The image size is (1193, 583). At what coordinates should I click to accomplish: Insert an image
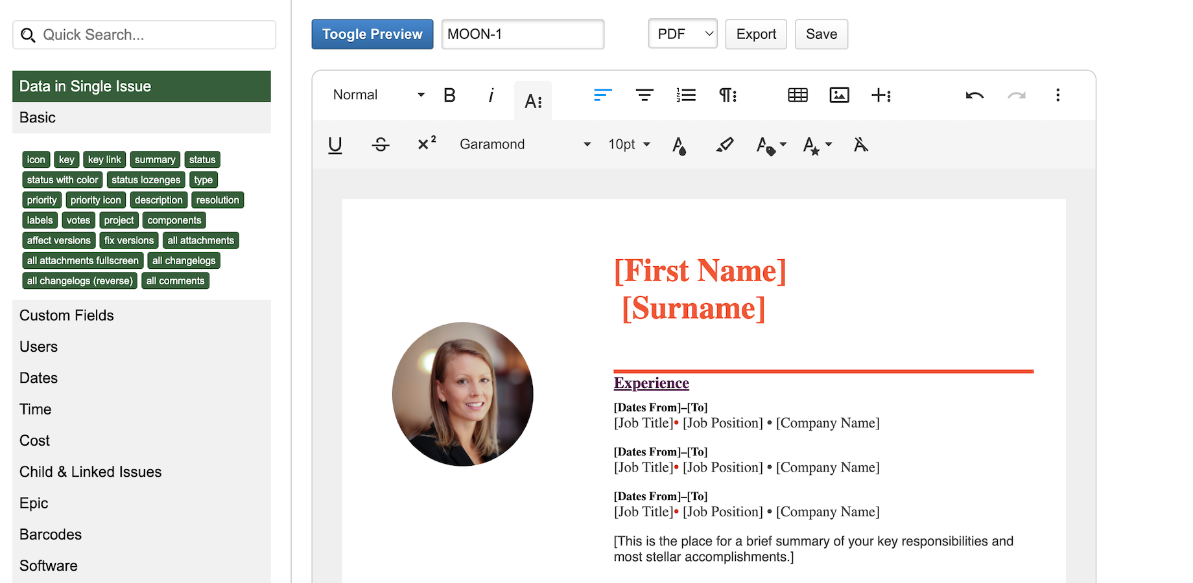pos(839,95)
